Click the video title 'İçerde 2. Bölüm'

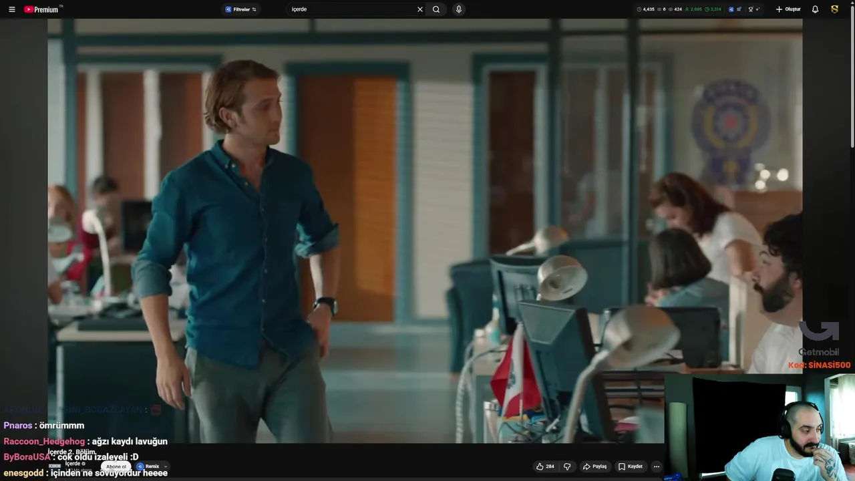[x=71, y=452]
